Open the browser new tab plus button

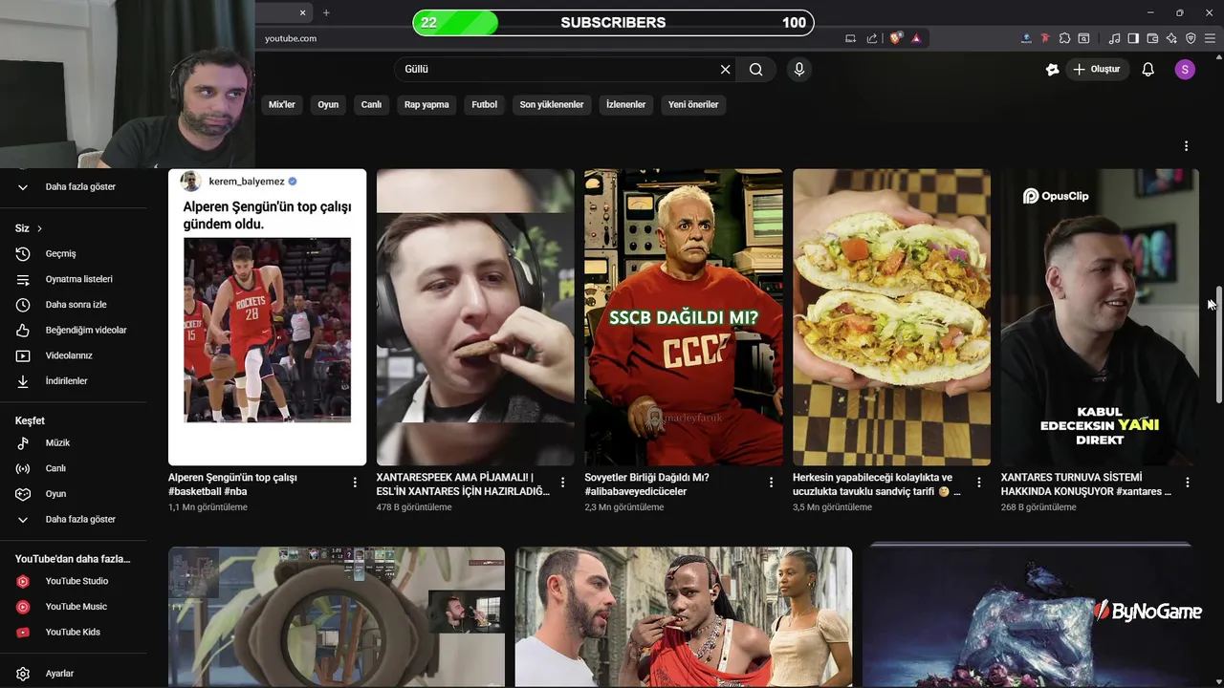[326, 12]
